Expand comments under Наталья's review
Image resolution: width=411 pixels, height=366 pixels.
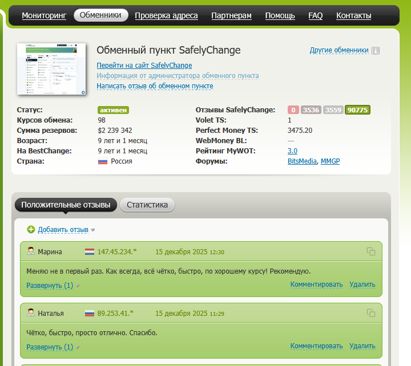point(50,347)
